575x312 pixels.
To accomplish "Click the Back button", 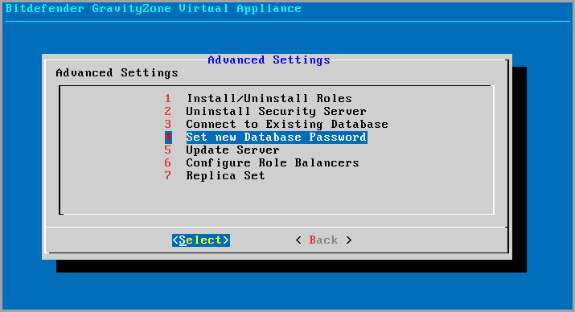I will coord(323,240).
